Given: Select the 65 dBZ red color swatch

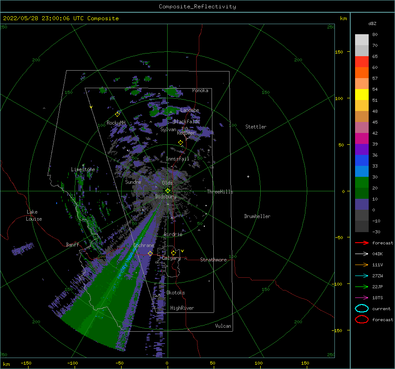Looking at the screenshot, I should (362, 61).
